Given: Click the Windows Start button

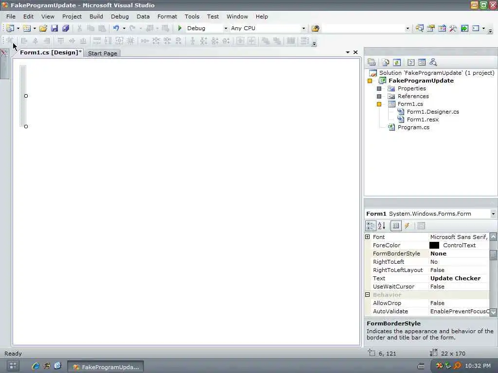Looking at the screenshot, I should (13, 366).
